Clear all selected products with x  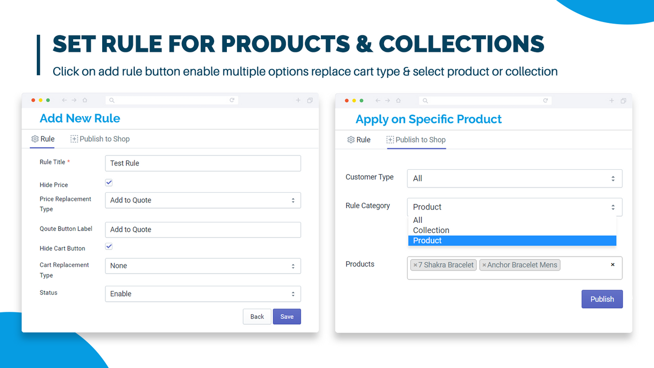click(613, 264)
